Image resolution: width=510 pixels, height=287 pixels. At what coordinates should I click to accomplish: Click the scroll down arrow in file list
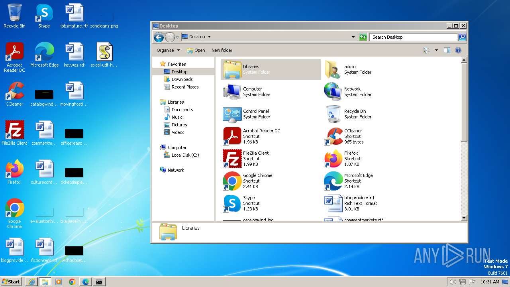click(464, 218)
